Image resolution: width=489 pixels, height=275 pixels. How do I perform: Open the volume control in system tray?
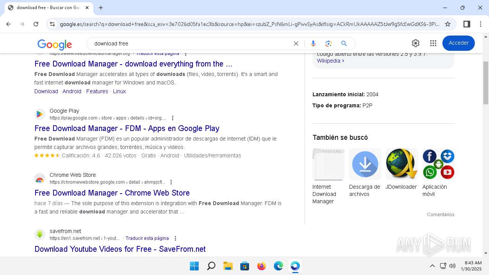[452, 266]
